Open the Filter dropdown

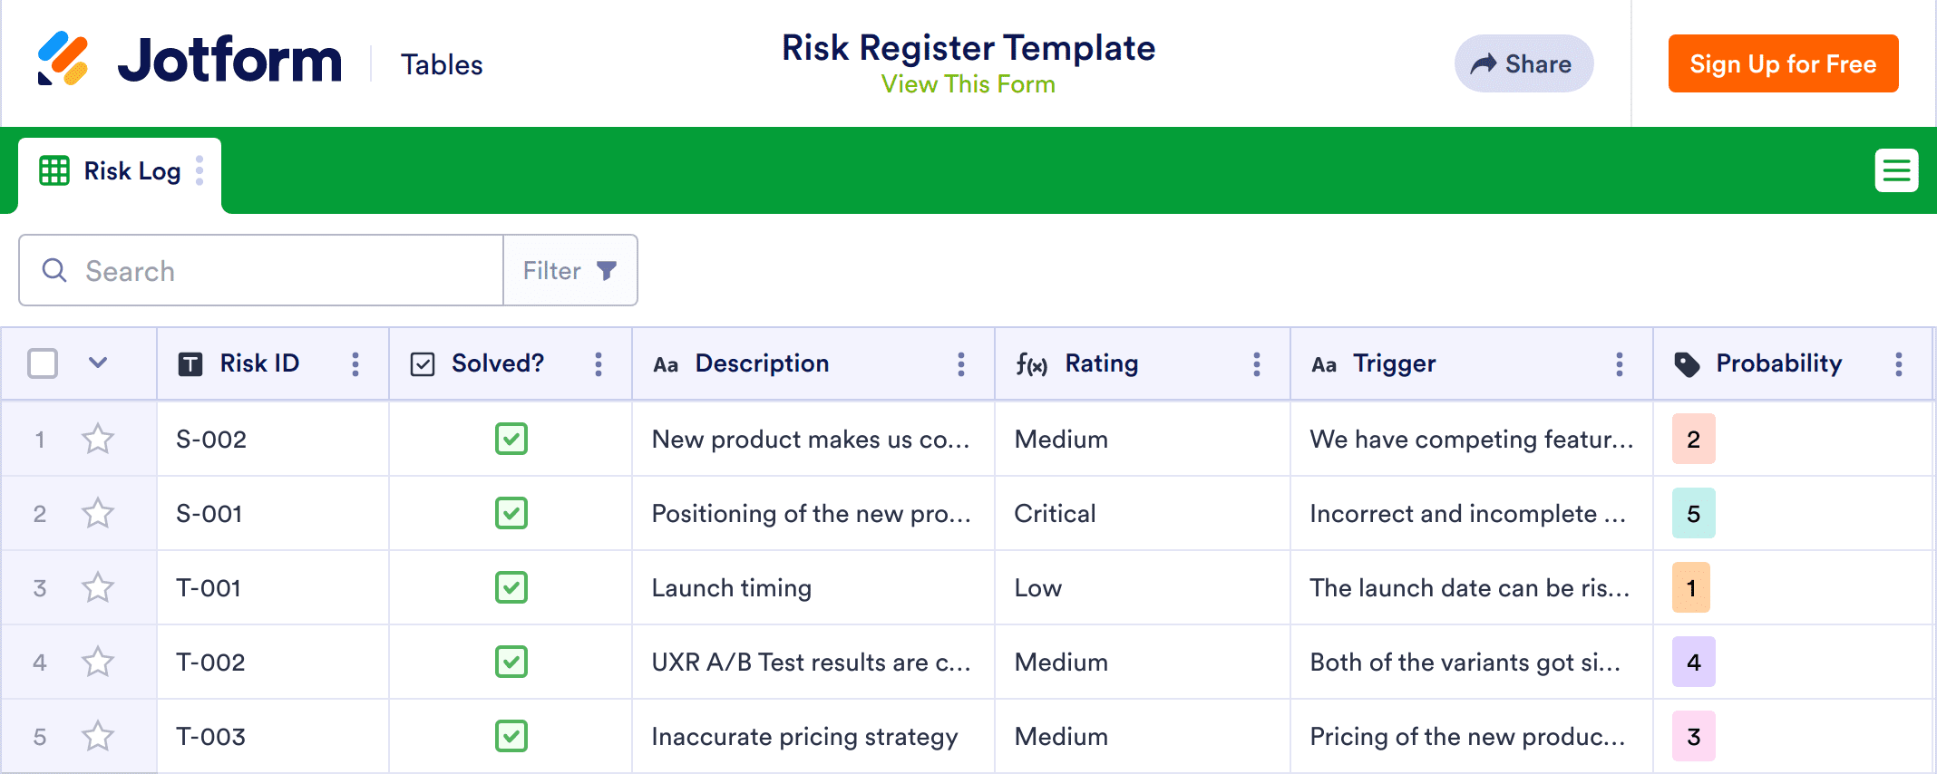570,271
